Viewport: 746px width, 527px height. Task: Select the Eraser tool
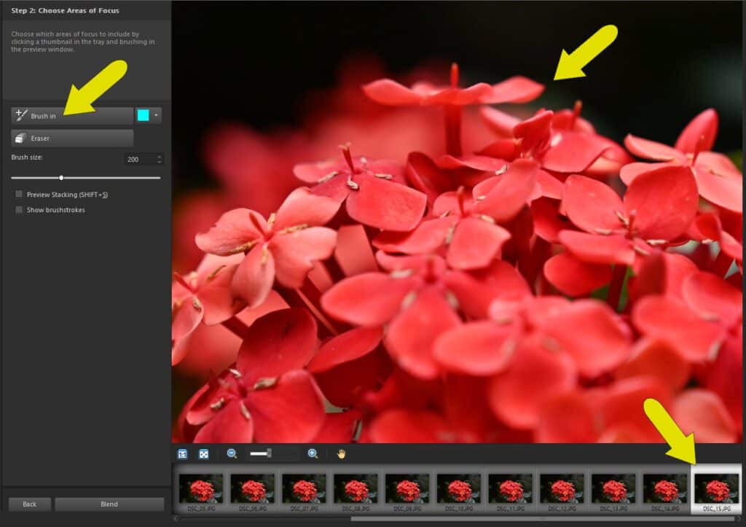click(x=71, y=138)
